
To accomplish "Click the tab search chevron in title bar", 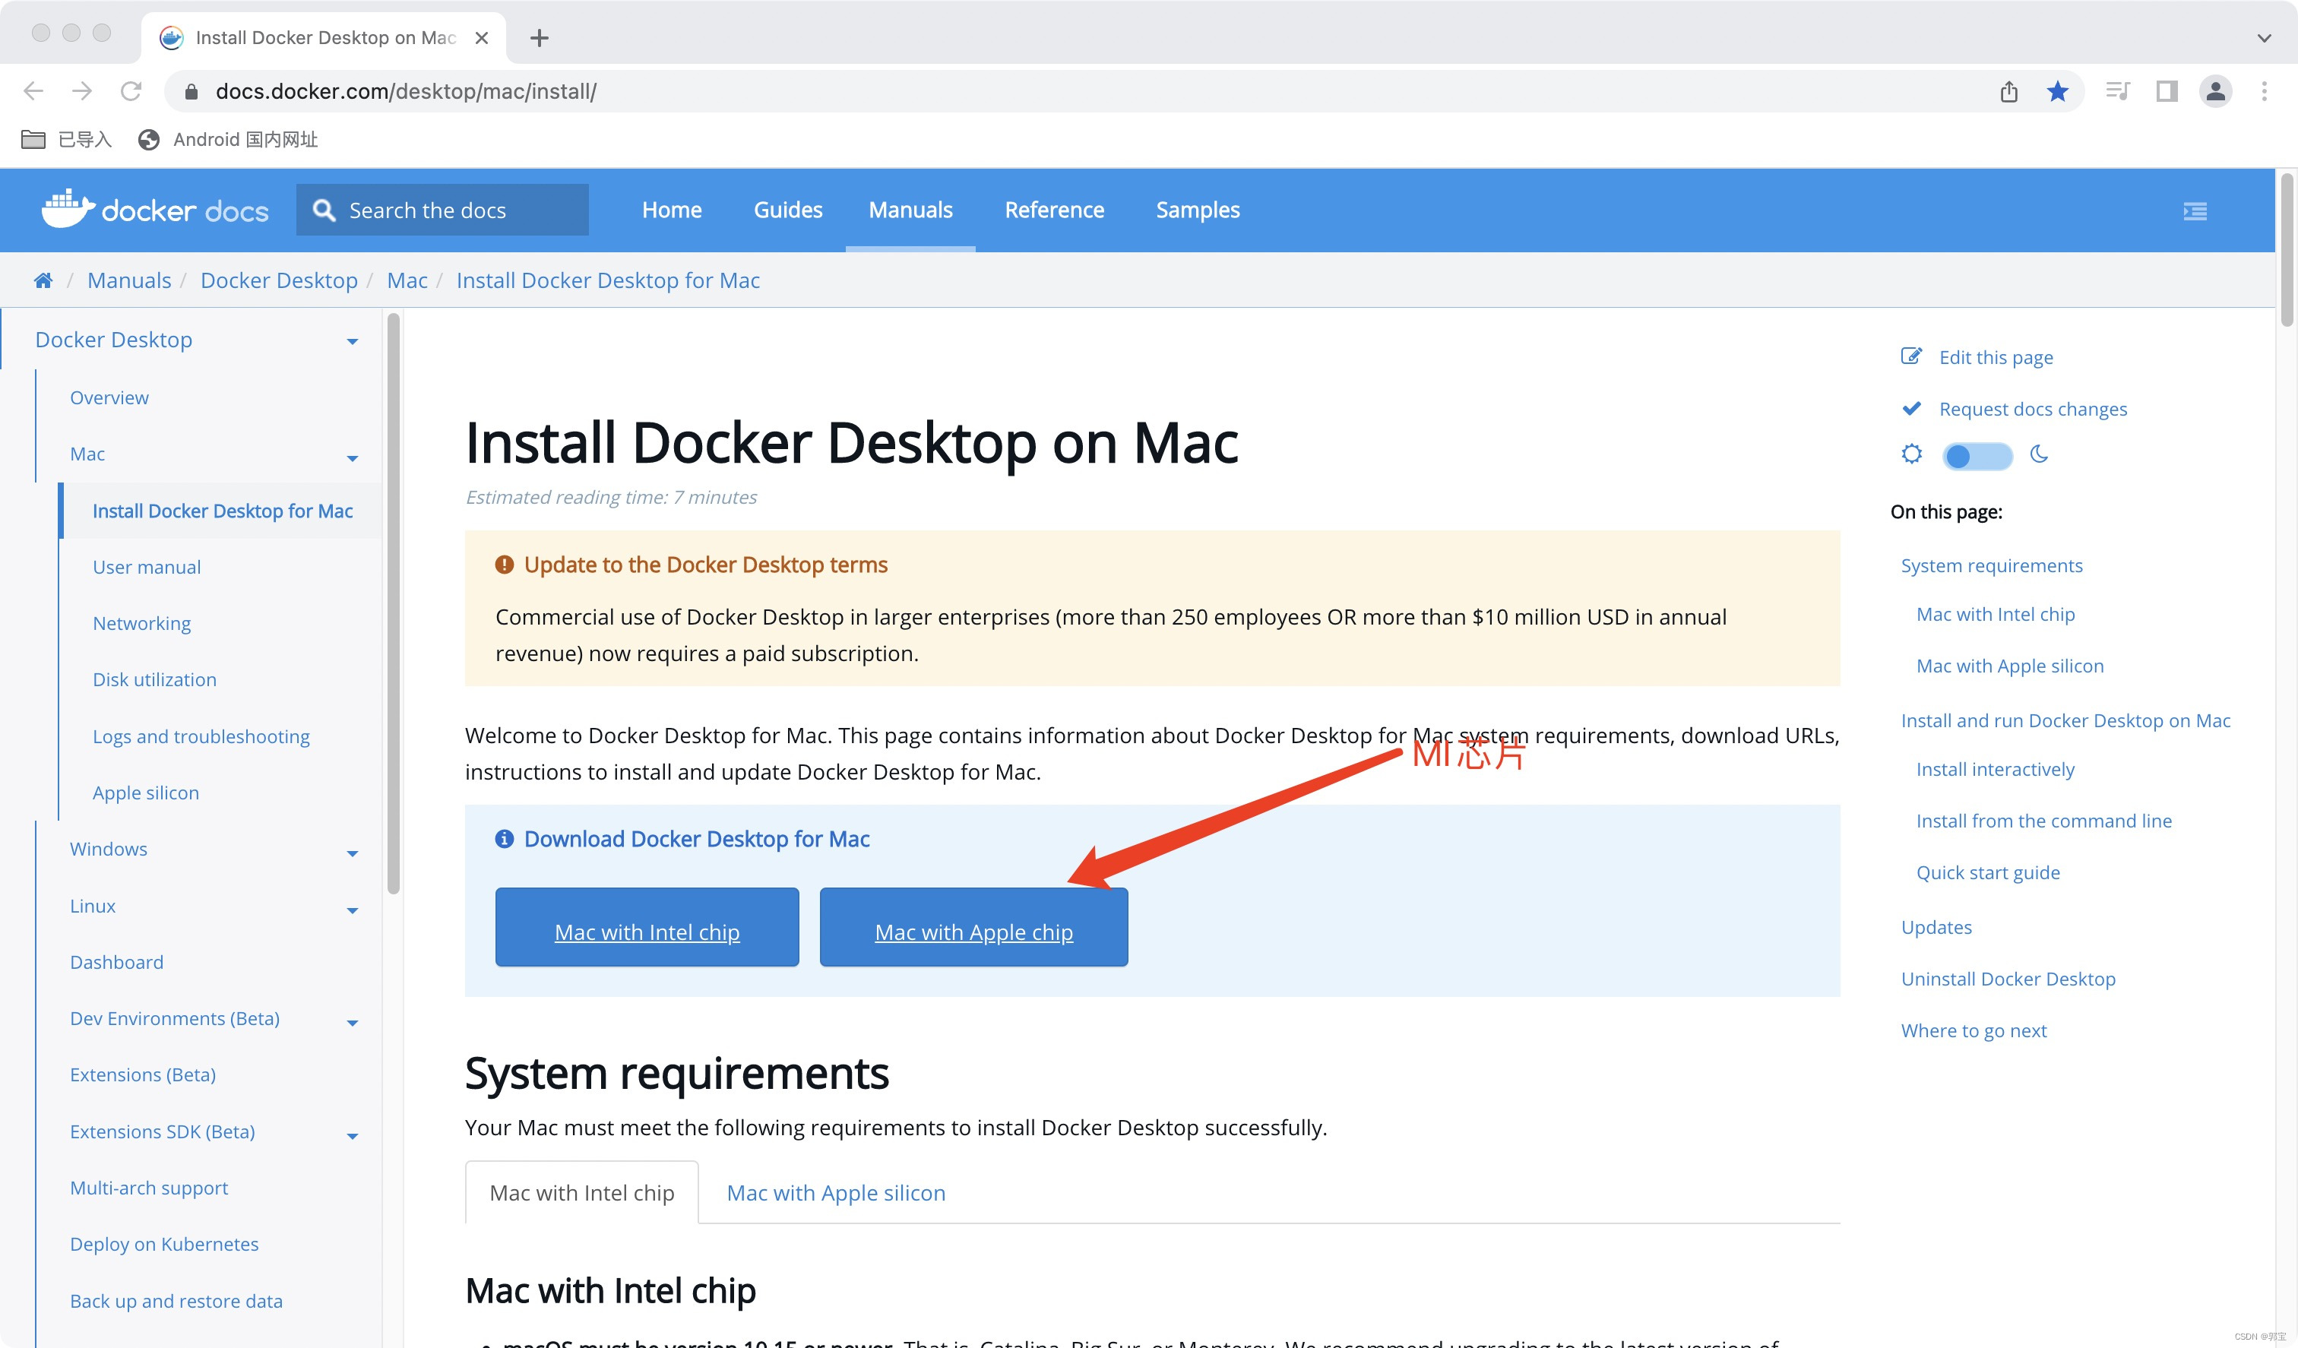I will coord(2263,37).
